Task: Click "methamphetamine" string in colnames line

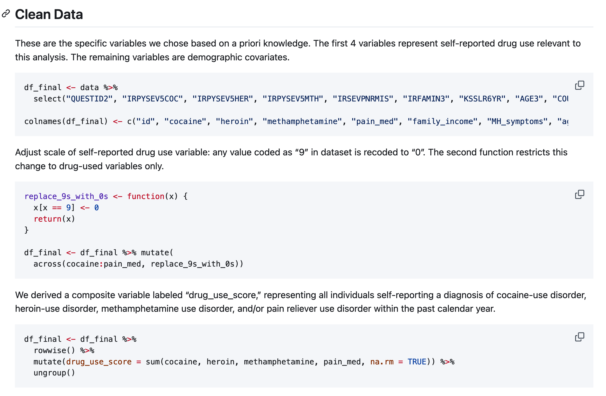Action: (302, 121)
